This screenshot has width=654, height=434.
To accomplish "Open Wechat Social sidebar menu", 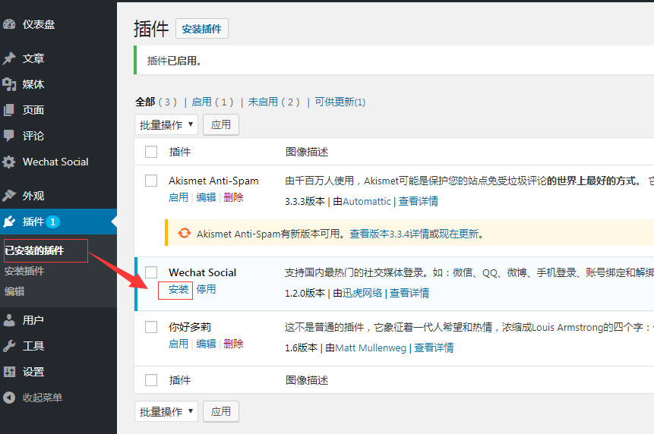I will pos(55,162).
